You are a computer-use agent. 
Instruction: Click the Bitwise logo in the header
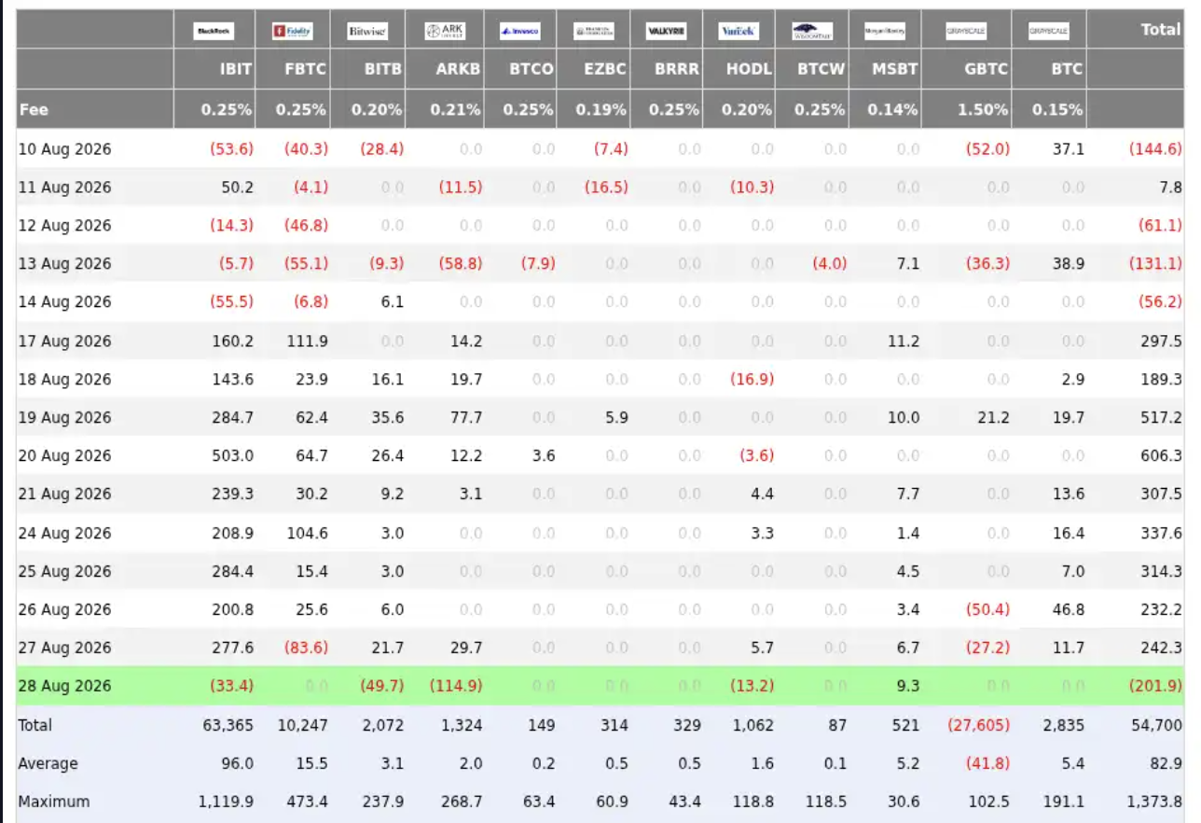tap(366, 32)
